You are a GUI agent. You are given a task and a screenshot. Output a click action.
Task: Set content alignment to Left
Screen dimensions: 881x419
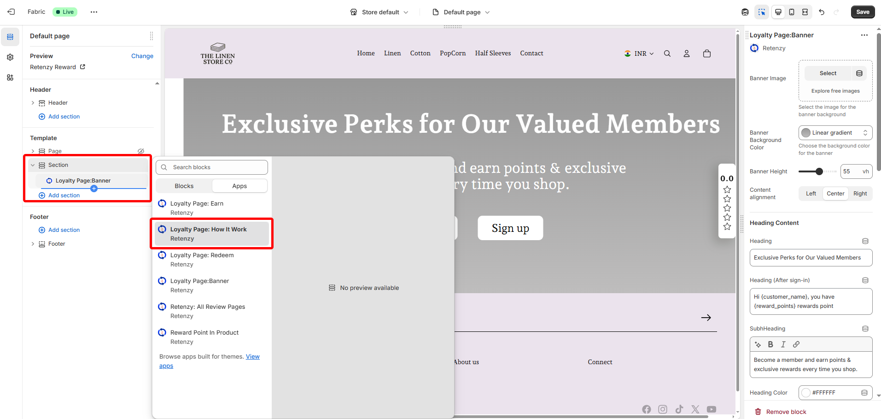[x=811, y=194]
